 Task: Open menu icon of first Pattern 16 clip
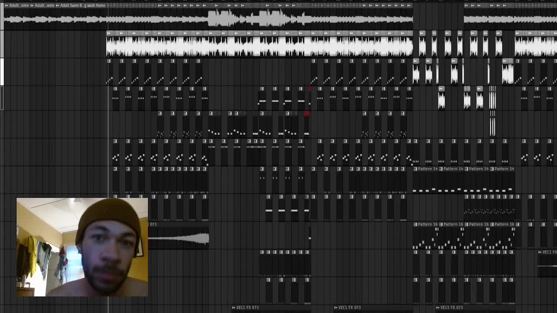point(415,224)
